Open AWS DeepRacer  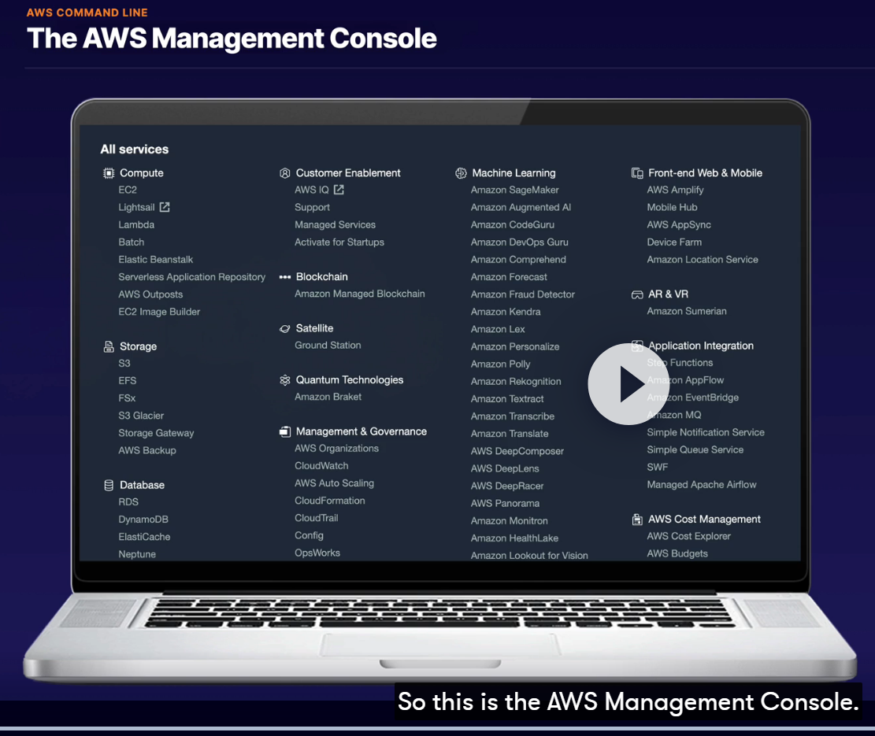pyautogui.click(x=507, y=486)
